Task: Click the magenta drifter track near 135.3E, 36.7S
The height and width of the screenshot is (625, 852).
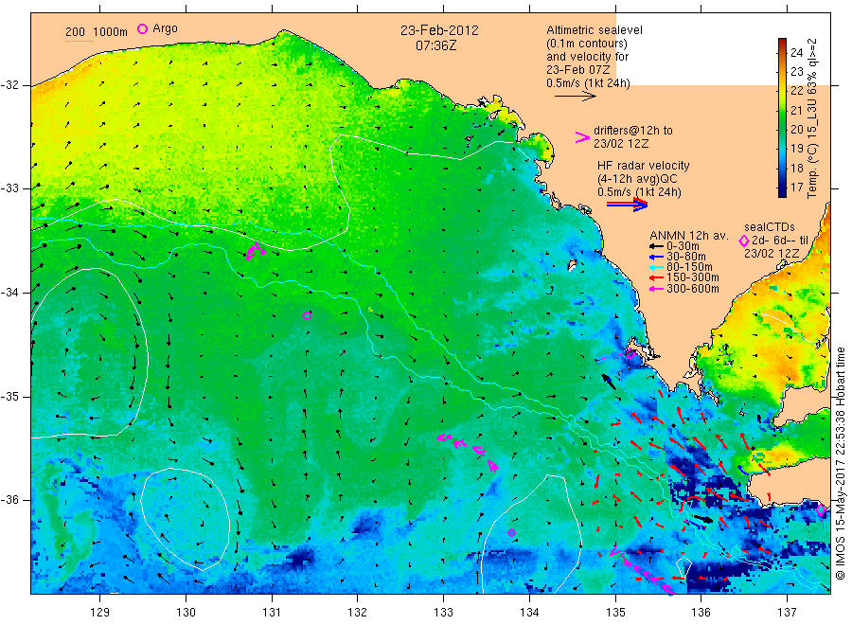Action: (x=641, y=572)
